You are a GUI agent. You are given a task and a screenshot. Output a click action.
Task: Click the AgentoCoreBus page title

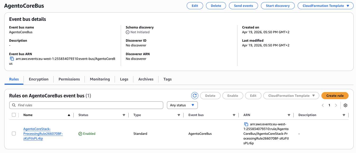pyautogui.click(x=24, y=6)
